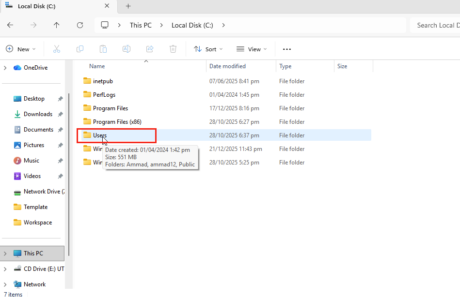Viewport: 460px width, 297px height.
Task: Click the Rename icon in toolbar
Action: (x=127, y=49)
